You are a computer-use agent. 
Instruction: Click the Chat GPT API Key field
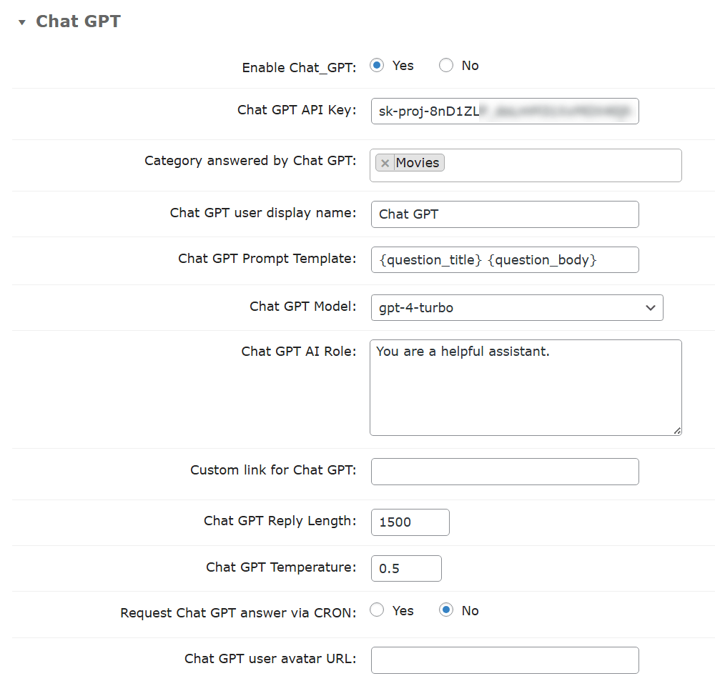click(504, 111)
